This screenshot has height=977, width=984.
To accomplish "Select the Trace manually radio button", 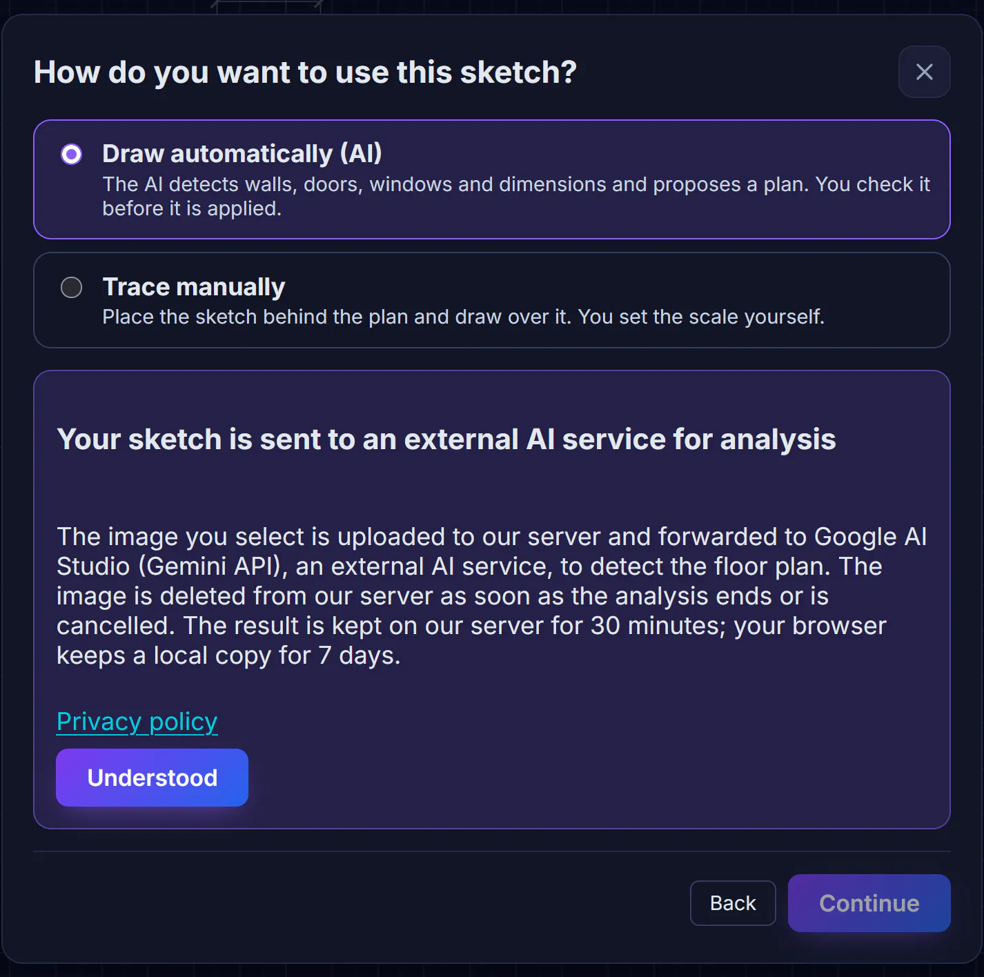I will (71, 287).
